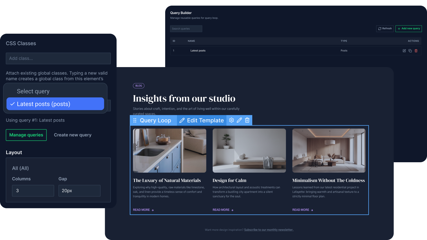Click the All (All) breakpoint label
This screenshot has width=427, height=240.
(21, 168)
